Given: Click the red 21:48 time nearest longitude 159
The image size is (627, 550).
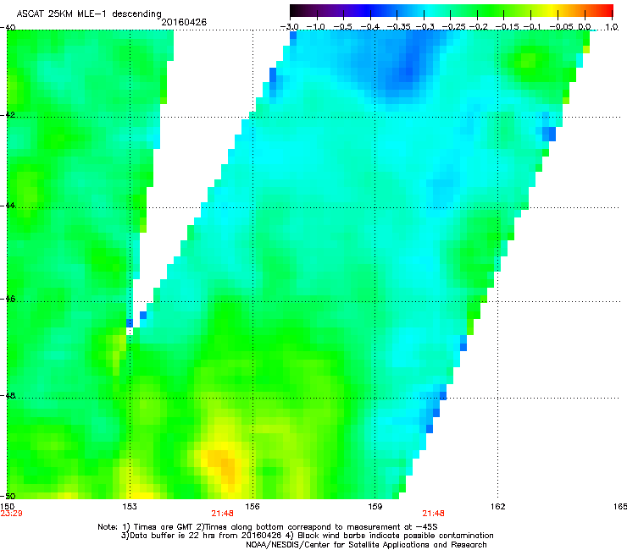Looking at the screenshot, I should [434, 514].
